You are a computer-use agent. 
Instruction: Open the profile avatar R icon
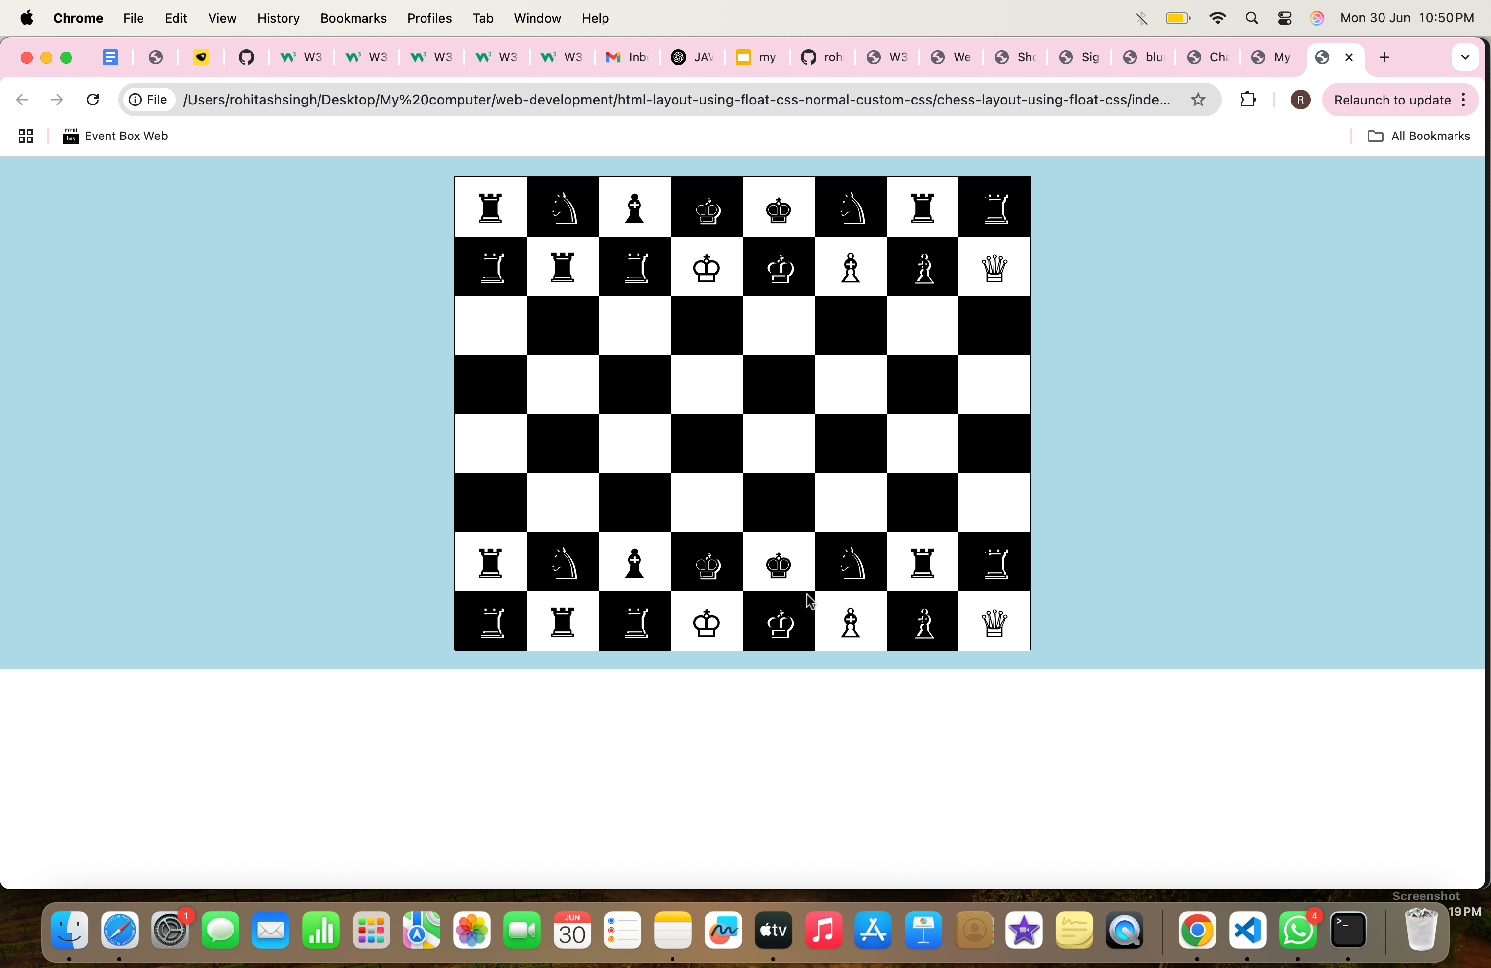pyautogui.click(x=1300, y=100)
